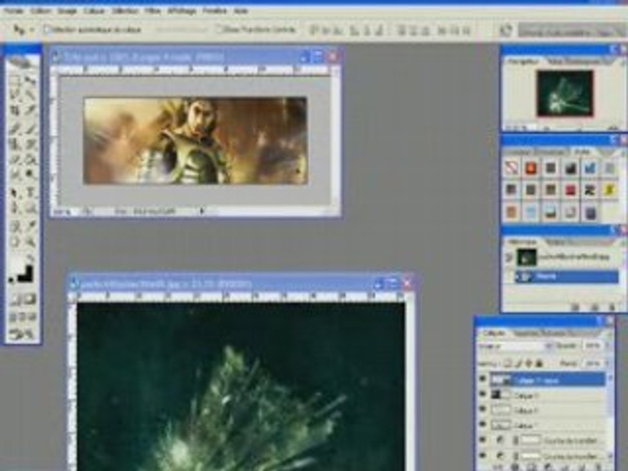The width and height of the screenshot is (628, 471).
Task: Switch to the Historique tab
Action: coord(522,242)
